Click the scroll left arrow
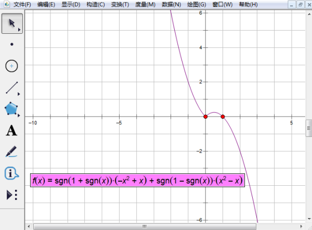Image resolution: width=312 pixels, height=230 pixels. point(29,226)
